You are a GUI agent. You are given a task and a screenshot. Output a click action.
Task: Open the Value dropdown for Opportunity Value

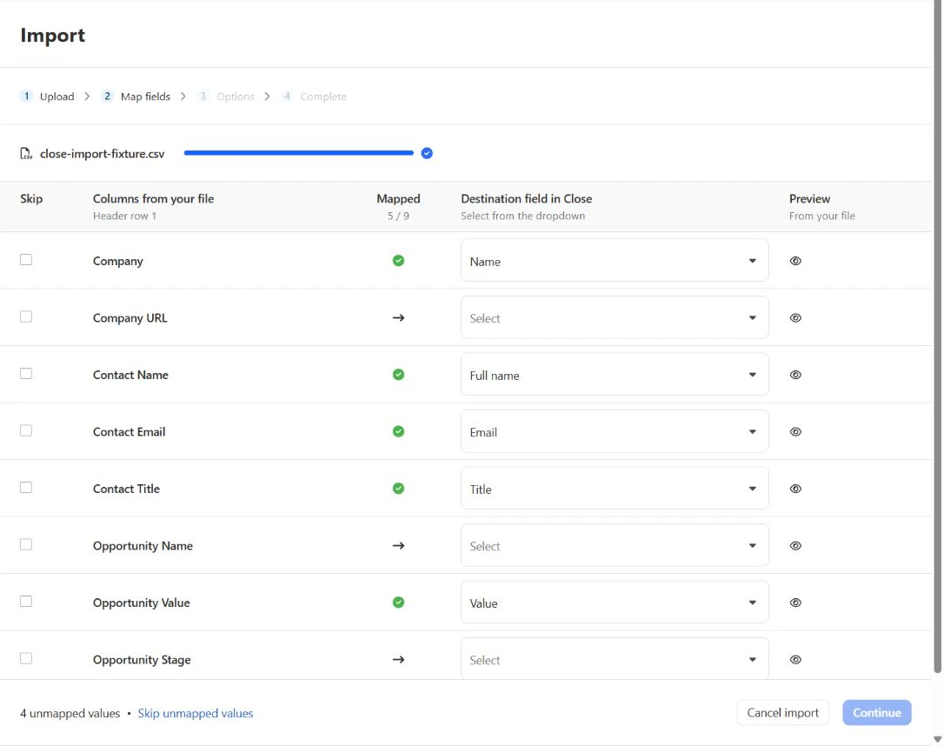[x=615, y=602]
